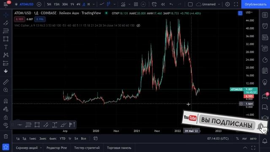Select the 6мес date range

53,138
